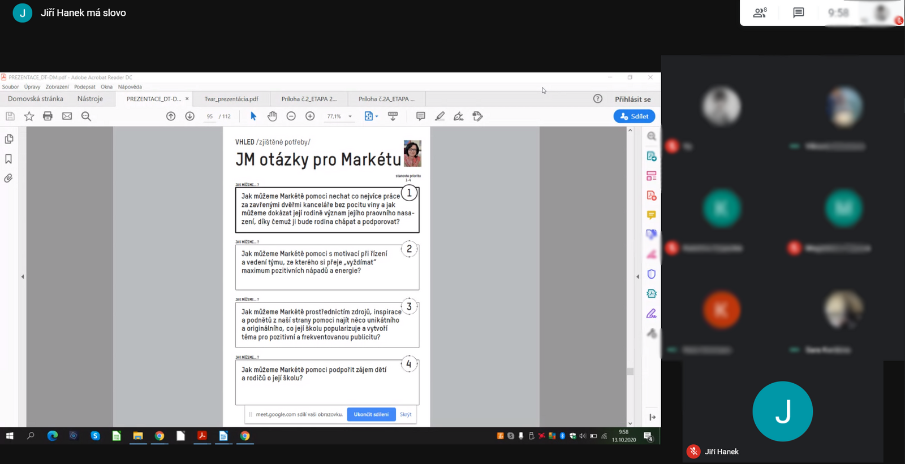The width and height of the screenshot is (905, 464).
Task: Go to previous page arrow
Action: (x=171, y=116)
